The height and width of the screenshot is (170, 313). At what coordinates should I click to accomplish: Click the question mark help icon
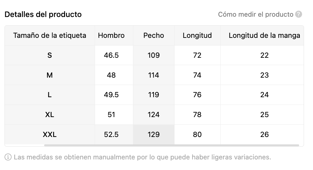pos(299,14)
